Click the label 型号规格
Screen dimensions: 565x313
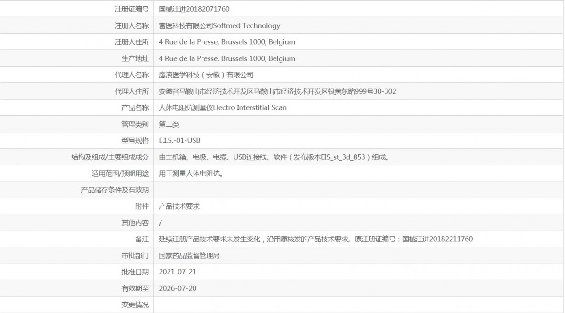coord(135,140)
